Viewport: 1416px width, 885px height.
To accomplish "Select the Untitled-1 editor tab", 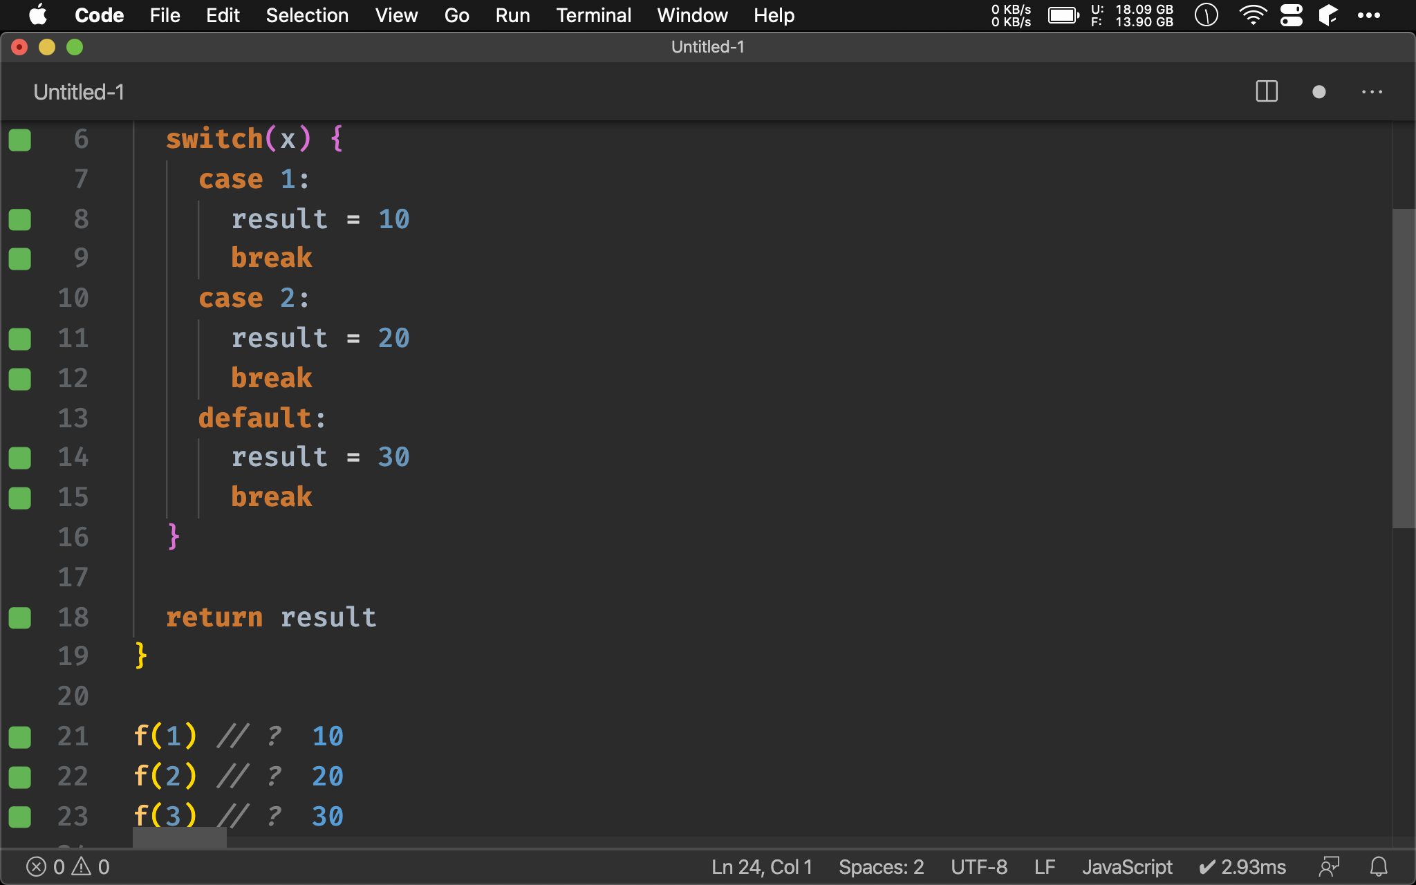I will 79,92.
